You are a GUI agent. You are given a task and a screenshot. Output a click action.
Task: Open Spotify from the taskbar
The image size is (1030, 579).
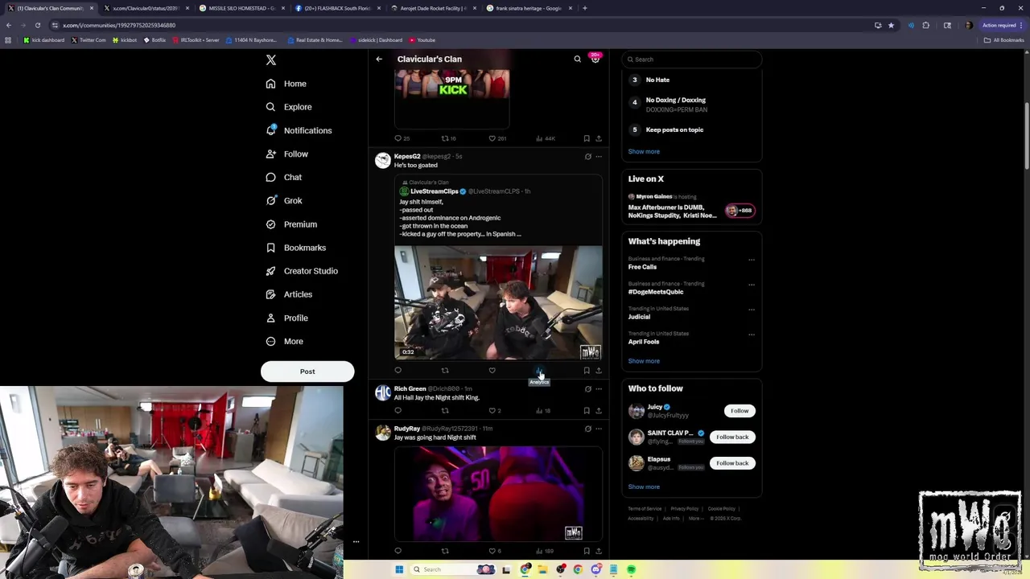631,569
